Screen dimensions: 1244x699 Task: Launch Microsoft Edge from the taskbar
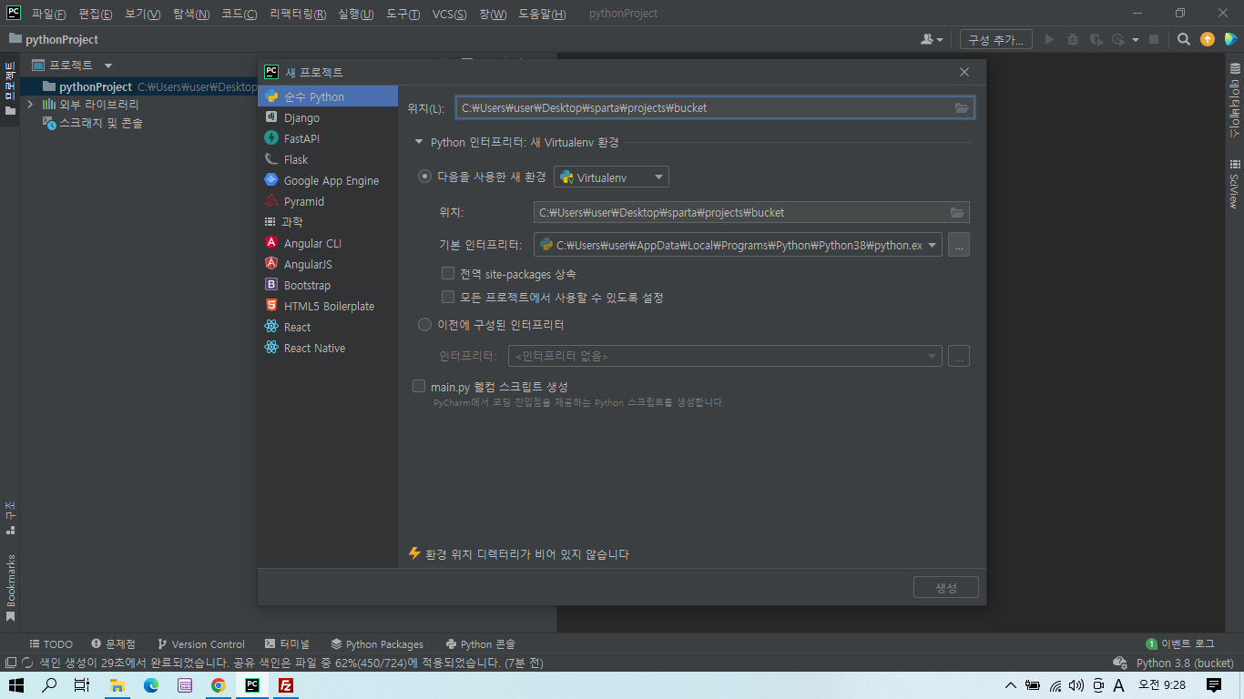151,685
